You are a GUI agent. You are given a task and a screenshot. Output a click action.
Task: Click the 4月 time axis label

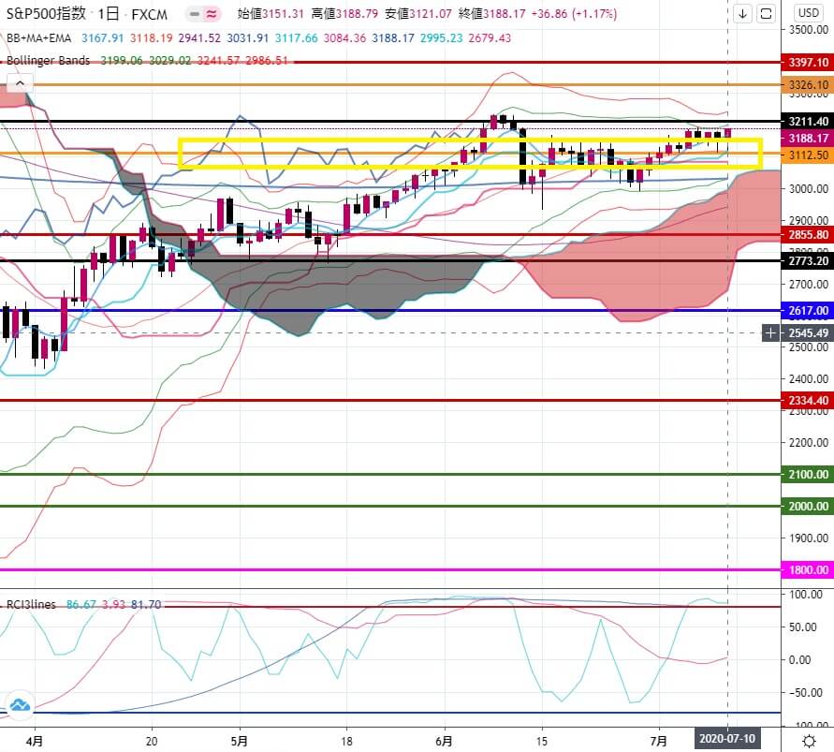(35, 741)
